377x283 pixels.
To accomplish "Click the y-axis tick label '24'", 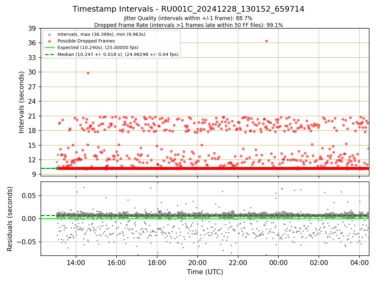I will click(x=32, y=101).
